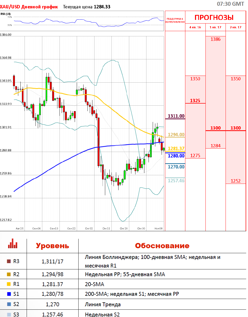Select the 1311.00 resistance level label
Screen dimensions: 248x317
(176, 116)
